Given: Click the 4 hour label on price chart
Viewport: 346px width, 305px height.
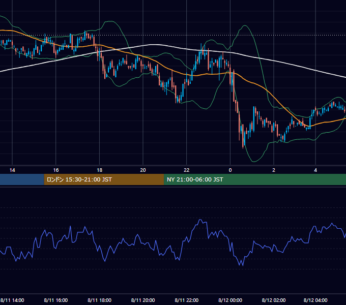Looking at the screenshot, I should (x=315, y=170).
